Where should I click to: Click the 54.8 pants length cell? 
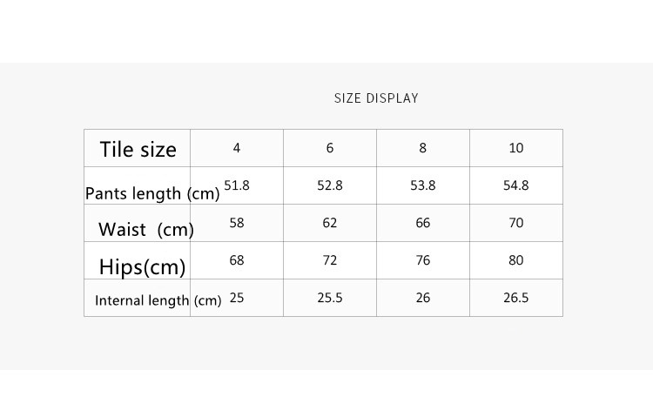pos(516,185)
